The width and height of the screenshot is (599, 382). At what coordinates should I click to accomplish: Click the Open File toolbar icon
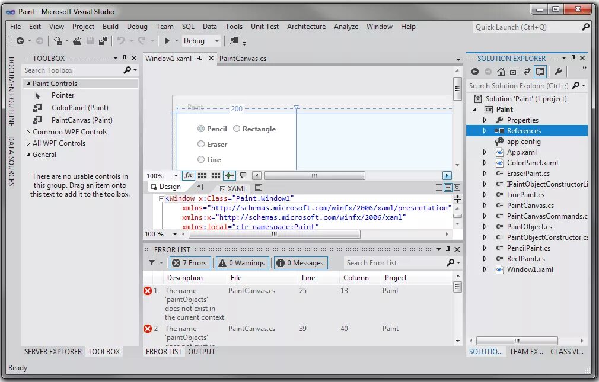(x=77, y=41)
